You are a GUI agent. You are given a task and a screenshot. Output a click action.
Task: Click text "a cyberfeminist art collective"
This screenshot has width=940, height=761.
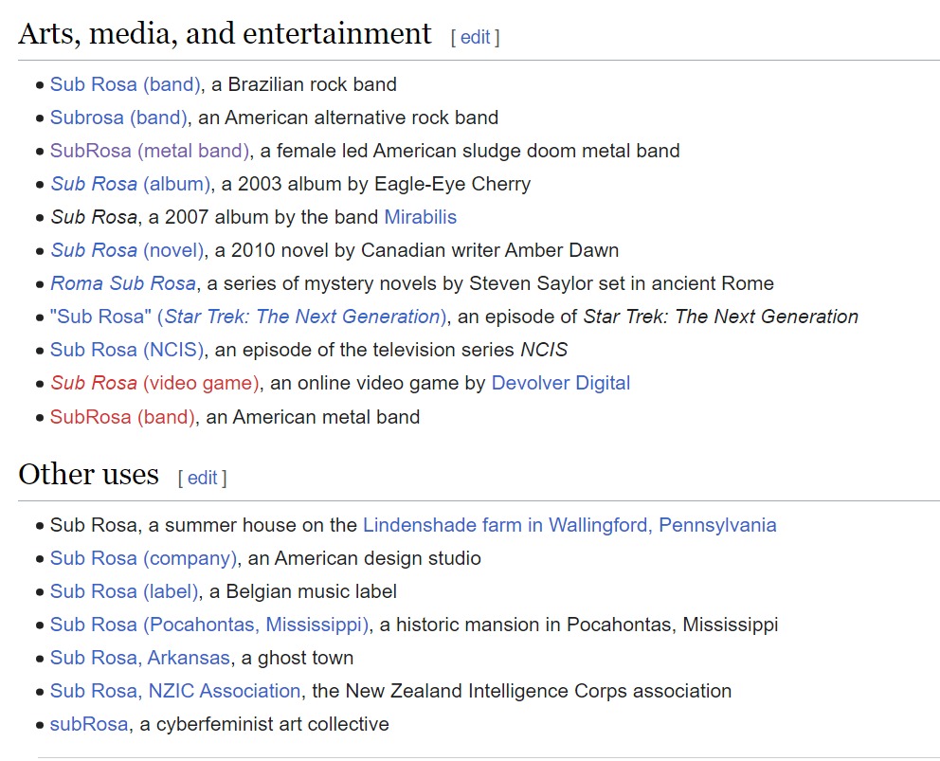click(264, 724)
